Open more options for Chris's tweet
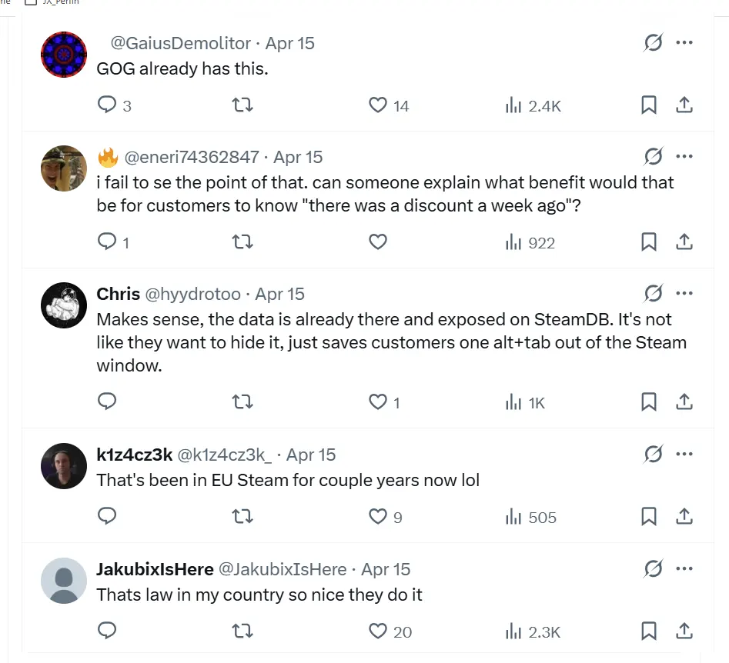The width and height of the screenshot is (729, 663). click(x=684, y=294)
